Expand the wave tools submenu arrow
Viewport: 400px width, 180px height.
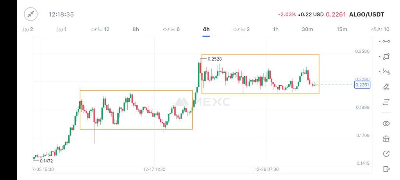[380, 72]
